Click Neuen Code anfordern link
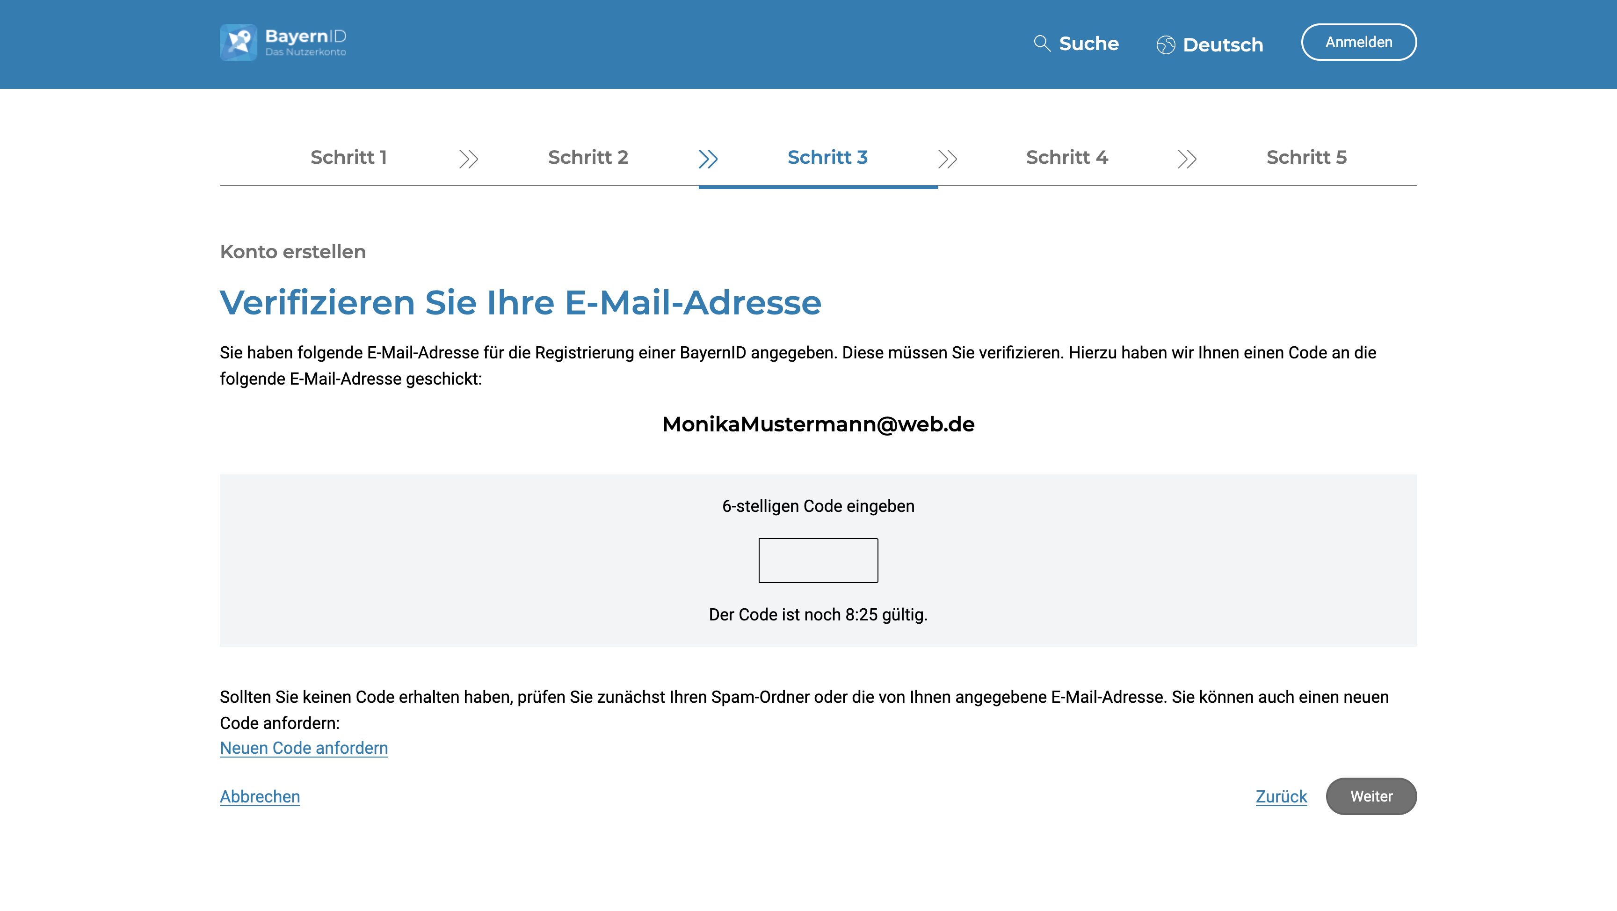Viewport: 1617px width, 911px height. click(x=304, y=748)
